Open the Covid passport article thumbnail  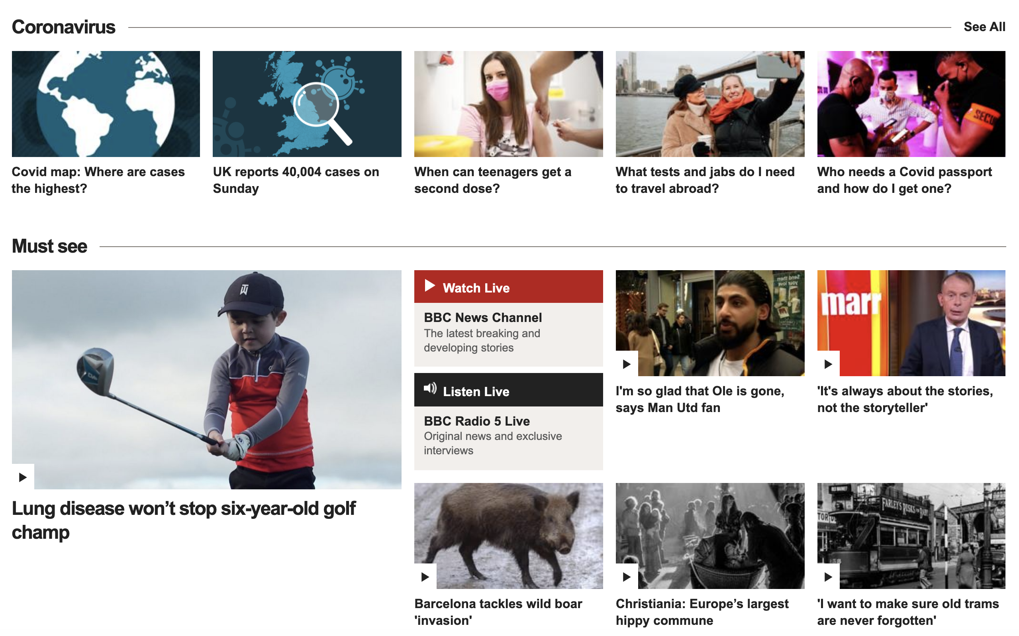pos(911,104)
